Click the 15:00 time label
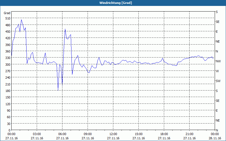Screen dimensions: 226x141 139,134
